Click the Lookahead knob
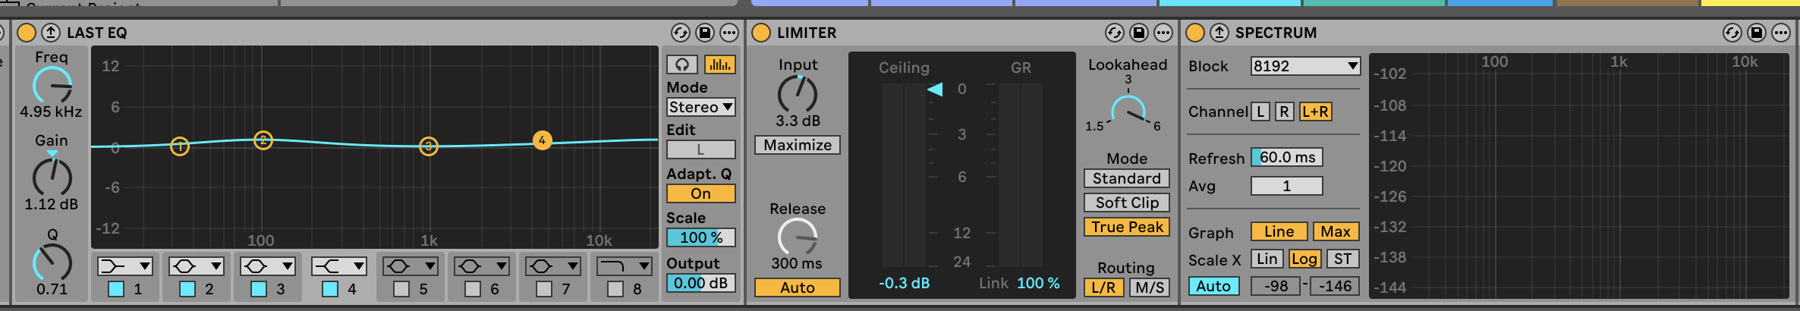Viewport: 1800px width, 311px height. point(1128,112)
